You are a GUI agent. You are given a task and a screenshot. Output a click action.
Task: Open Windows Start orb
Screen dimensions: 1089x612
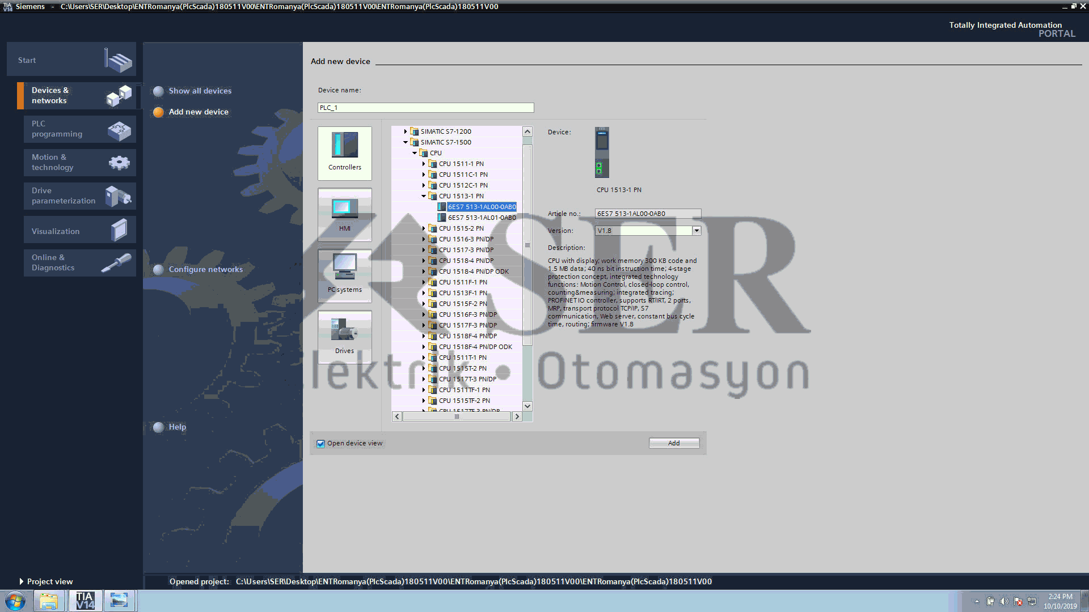click(15, 601)
